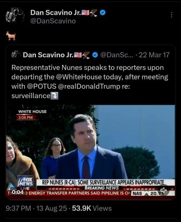
Task: Click the Dan Scavino Jr. display name
Action: (x=55, y=12)
